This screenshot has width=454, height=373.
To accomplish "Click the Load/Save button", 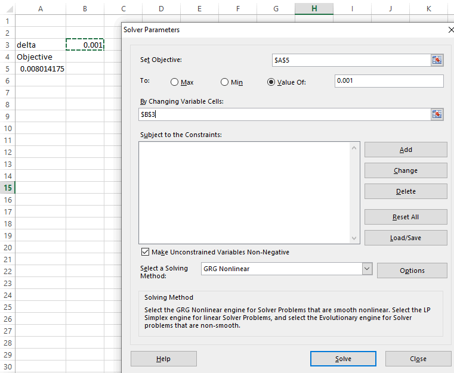I will pyautogui.click(x=406, y=238).
